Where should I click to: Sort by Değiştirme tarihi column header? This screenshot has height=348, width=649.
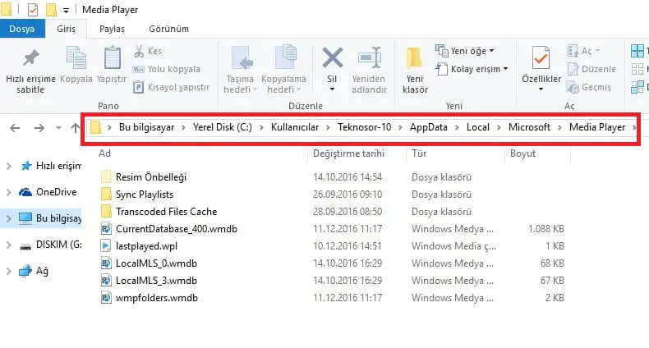[349, 153]
